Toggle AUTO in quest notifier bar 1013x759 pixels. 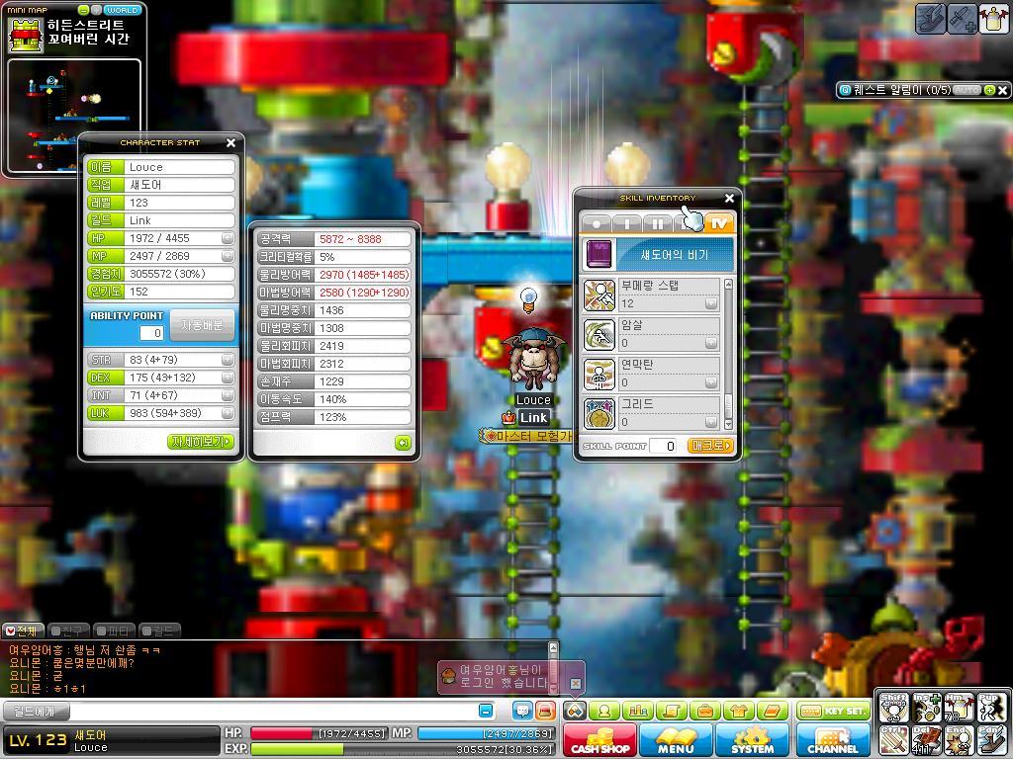[967, 90]
